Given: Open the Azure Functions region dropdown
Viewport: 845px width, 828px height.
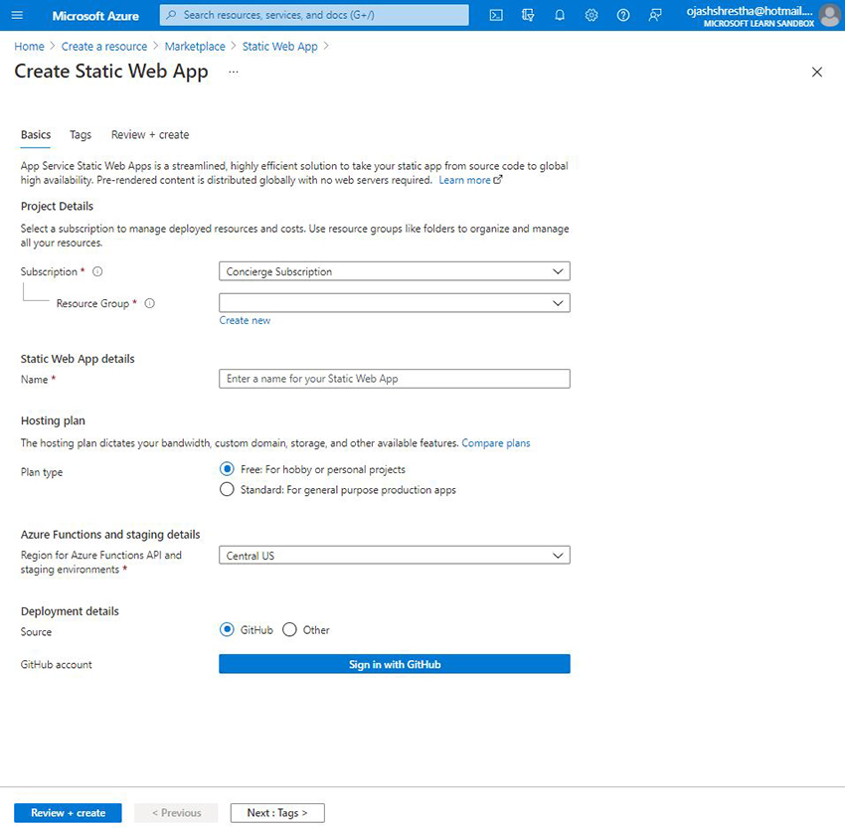Looking at the screenshot, I should tap(394, 556).
